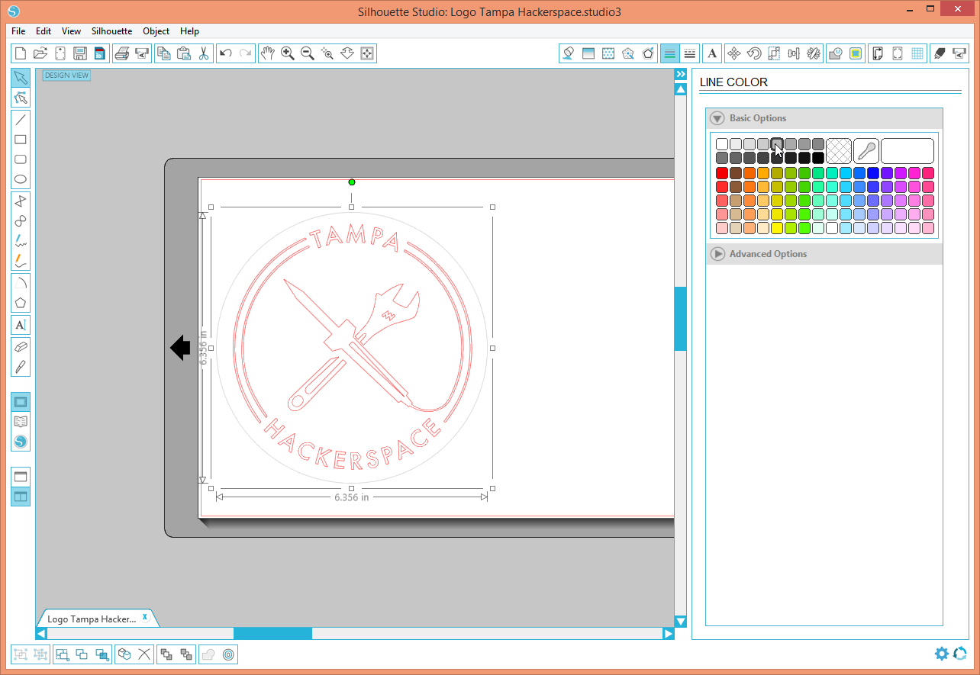This screenshot has width=980, height=675.
Task: Enable the transparent line option
Action: coord(838,150)
